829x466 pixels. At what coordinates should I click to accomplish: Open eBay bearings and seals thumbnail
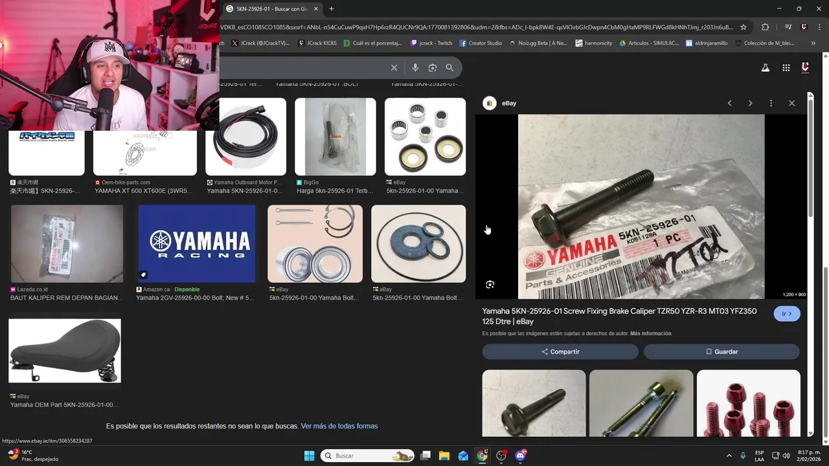pyautogui.click(x=425, y=137)
